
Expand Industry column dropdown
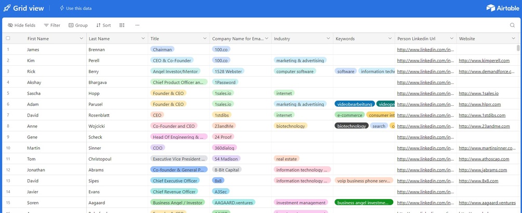click(x=328, y=38)
